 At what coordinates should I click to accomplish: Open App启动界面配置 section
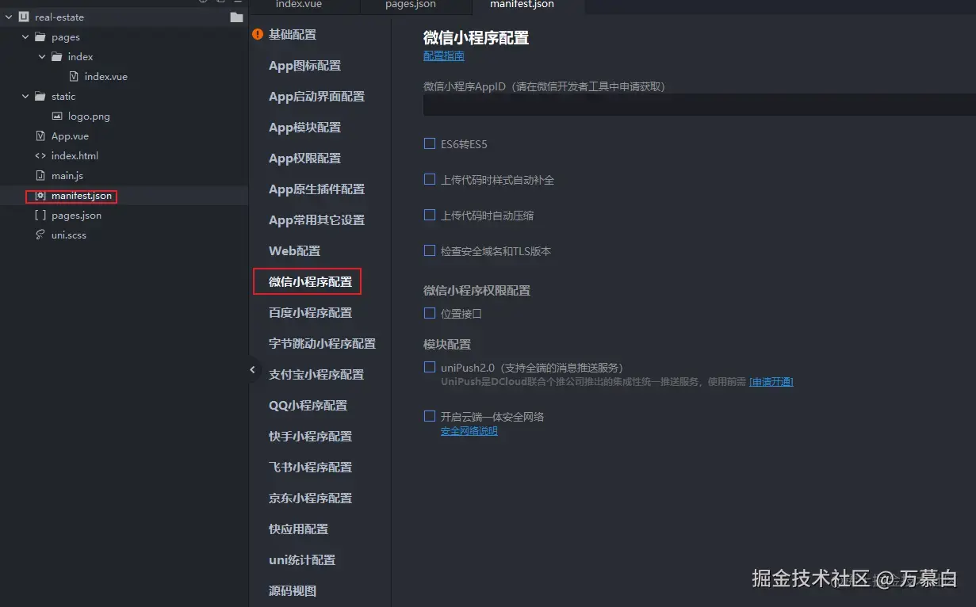316,97
